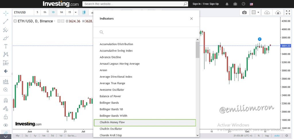Set range to 7d

click(52, 136)
